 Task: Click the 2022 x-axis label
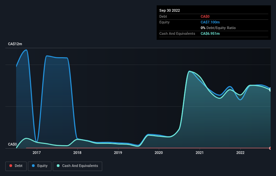point(240,153)
